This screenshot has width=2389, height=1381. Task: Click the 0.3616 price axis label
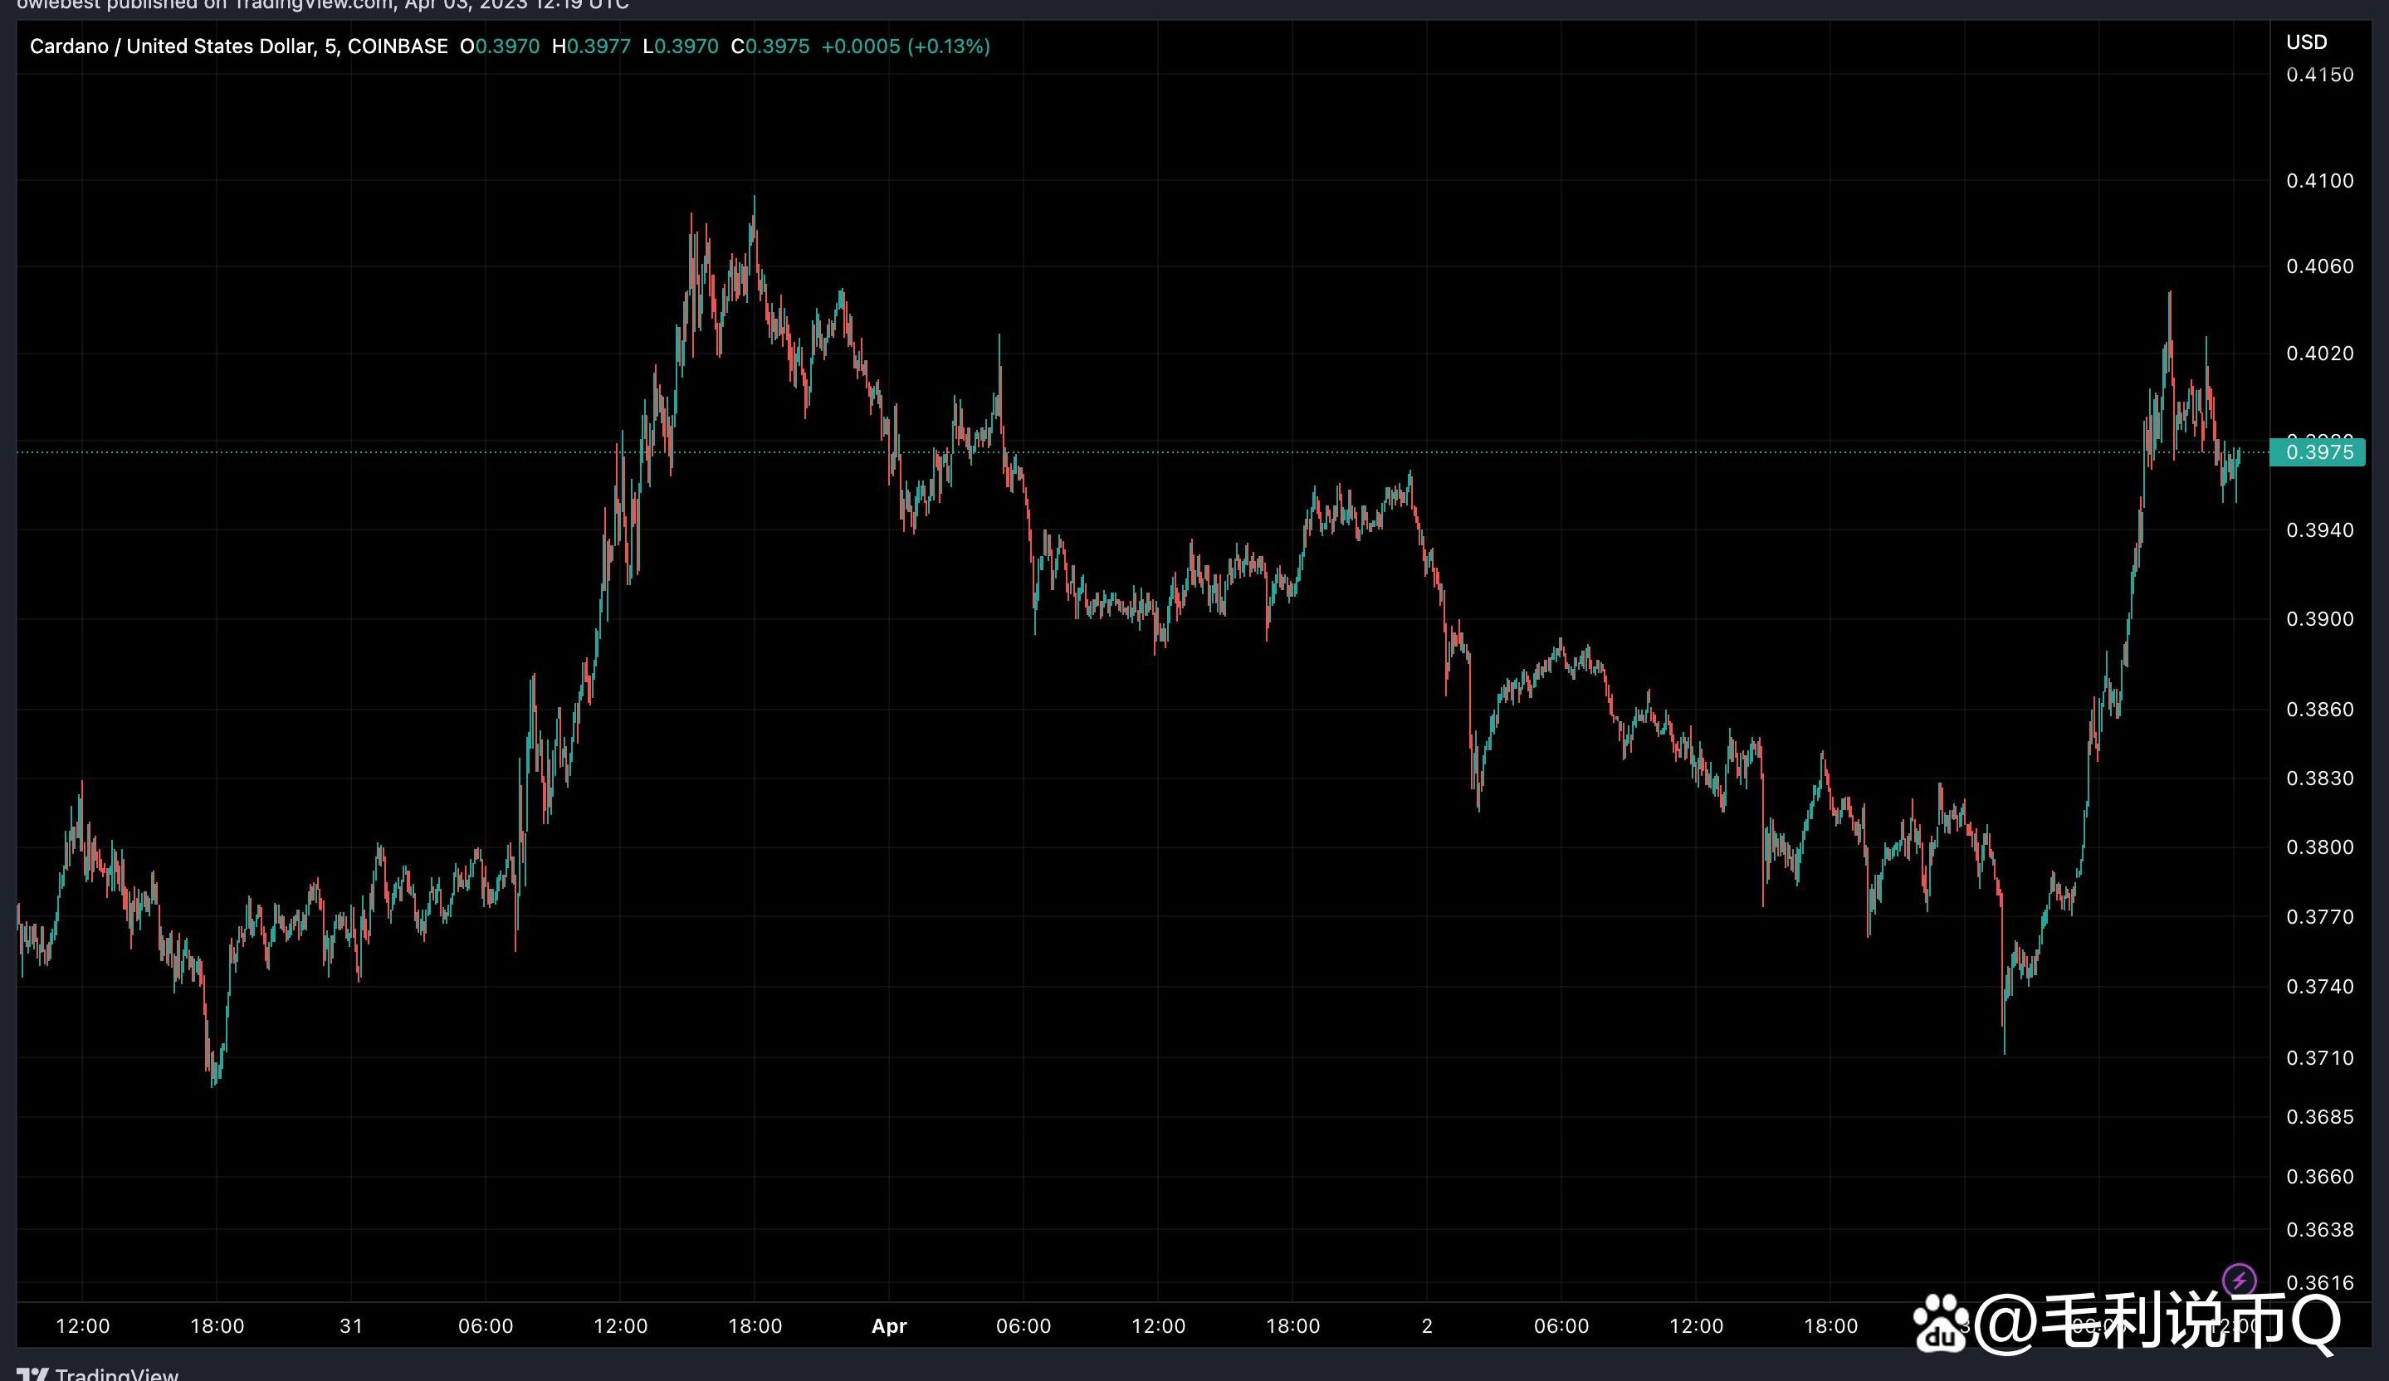(2320, 1282)
